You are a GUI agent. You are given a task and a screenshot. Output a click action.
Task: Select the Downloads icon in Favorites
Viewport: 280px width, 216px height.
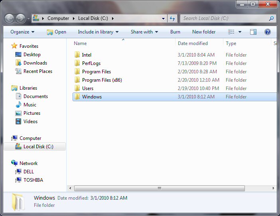tap(18, 63)
